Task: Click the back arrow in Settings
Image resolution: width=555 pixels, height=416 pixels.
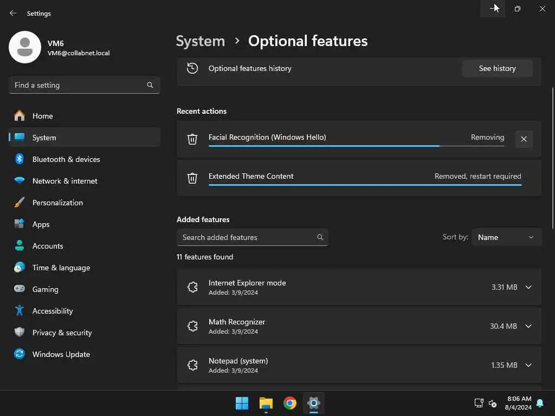Action: [13, 13]
